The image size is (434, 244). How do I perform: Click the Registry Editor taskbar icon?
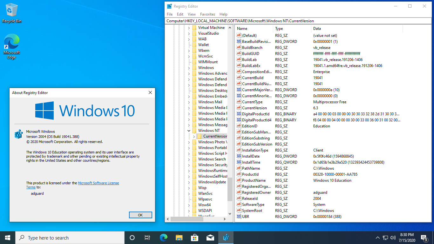[226, 238]
